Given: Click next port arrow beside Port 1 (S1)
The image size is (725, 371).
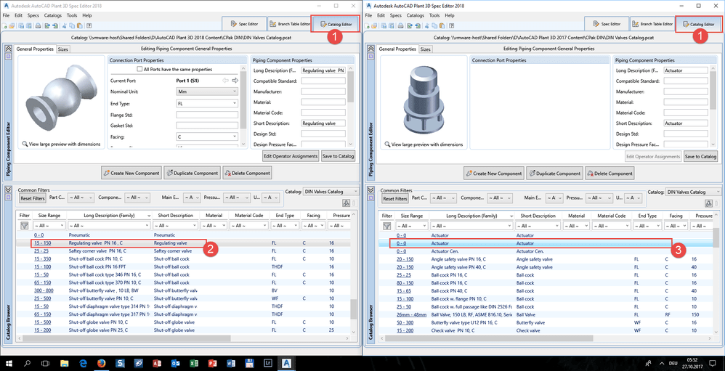Looking at the screenshot, I should point(235,81).
